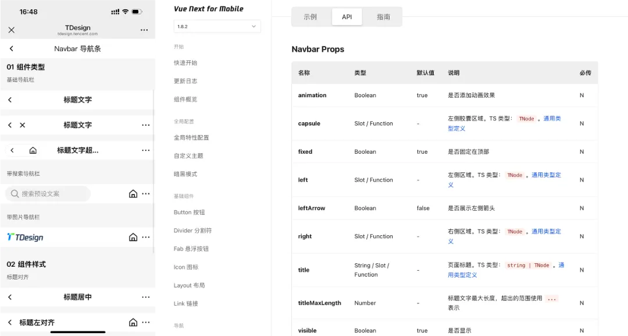
Task: Go back from the Navbar 导航条 page
Action: (12, 49)
